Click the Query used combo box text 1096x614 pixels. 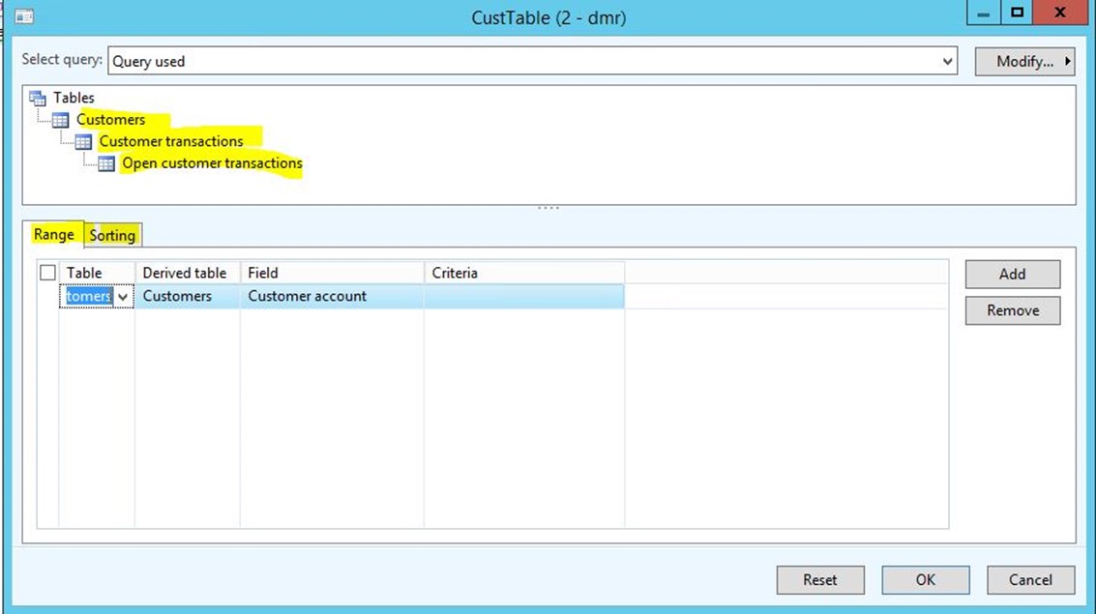click(149, 62)
